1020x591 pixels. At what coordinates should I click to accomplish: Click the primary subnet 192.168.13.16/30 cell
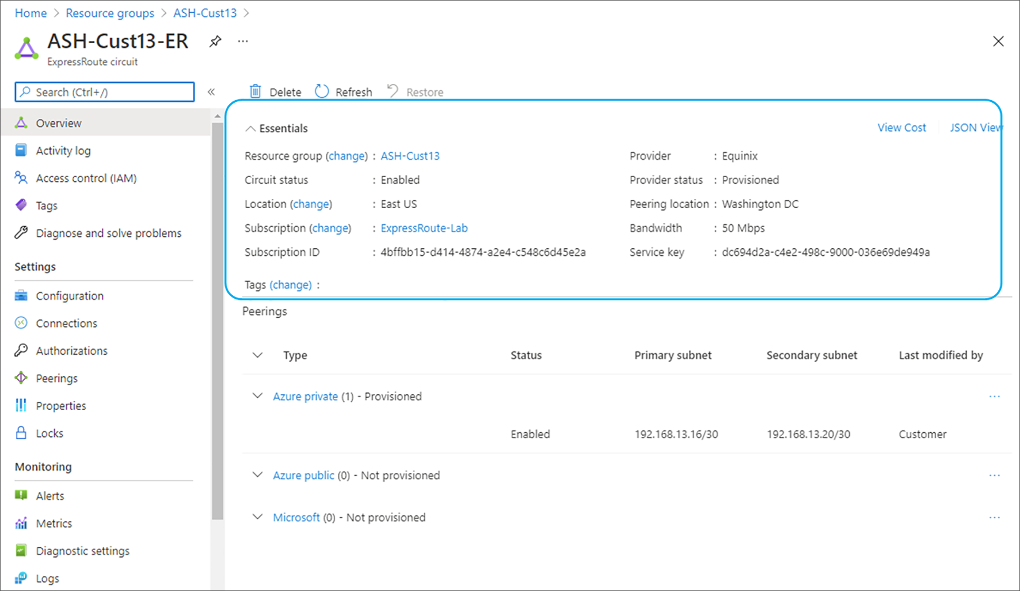click(676, 434)
